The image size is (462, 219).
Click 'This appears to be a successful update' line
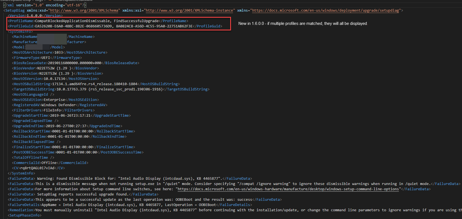point(144,199)
